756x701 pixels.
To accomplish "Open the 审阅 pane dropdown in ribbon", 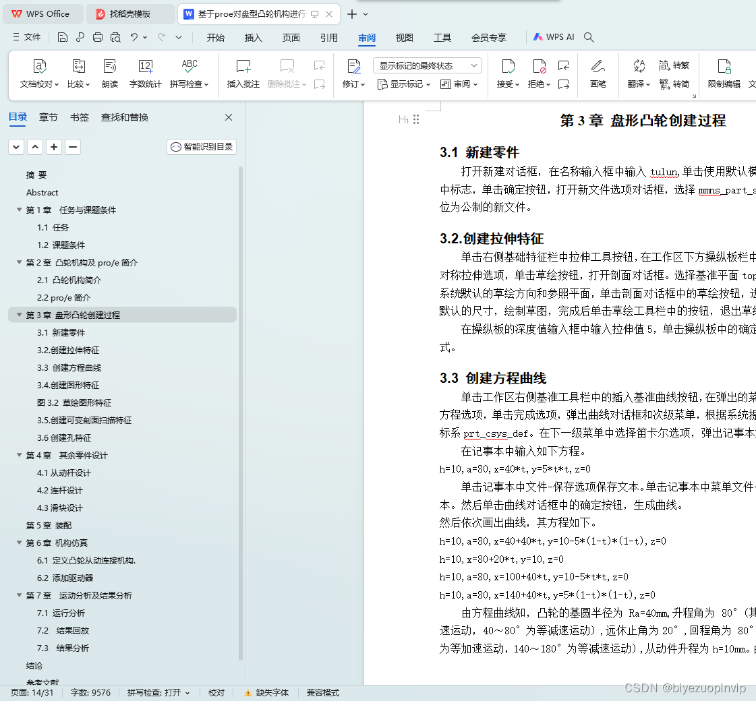I will 459,84.
